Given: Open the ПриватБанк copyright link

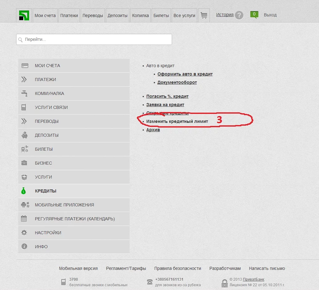Looking at the screenshot, I should (x=253, y=279).
